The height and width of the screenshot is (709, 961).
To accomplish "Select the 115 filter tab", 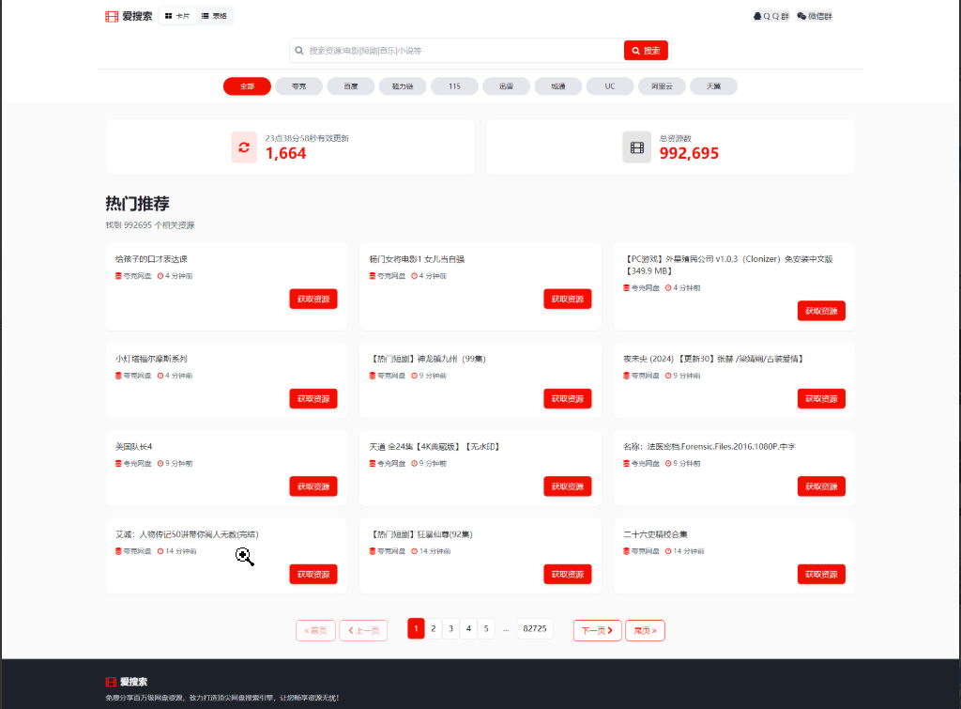I will (x=454, y=86).
